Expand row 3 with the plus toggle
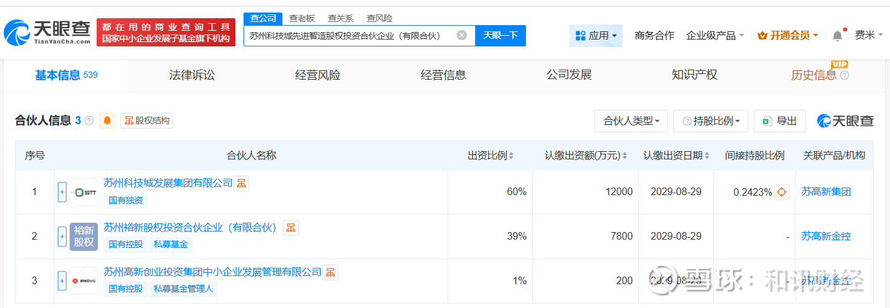Viewport: 890px width, 308px height. pos(62,281)
